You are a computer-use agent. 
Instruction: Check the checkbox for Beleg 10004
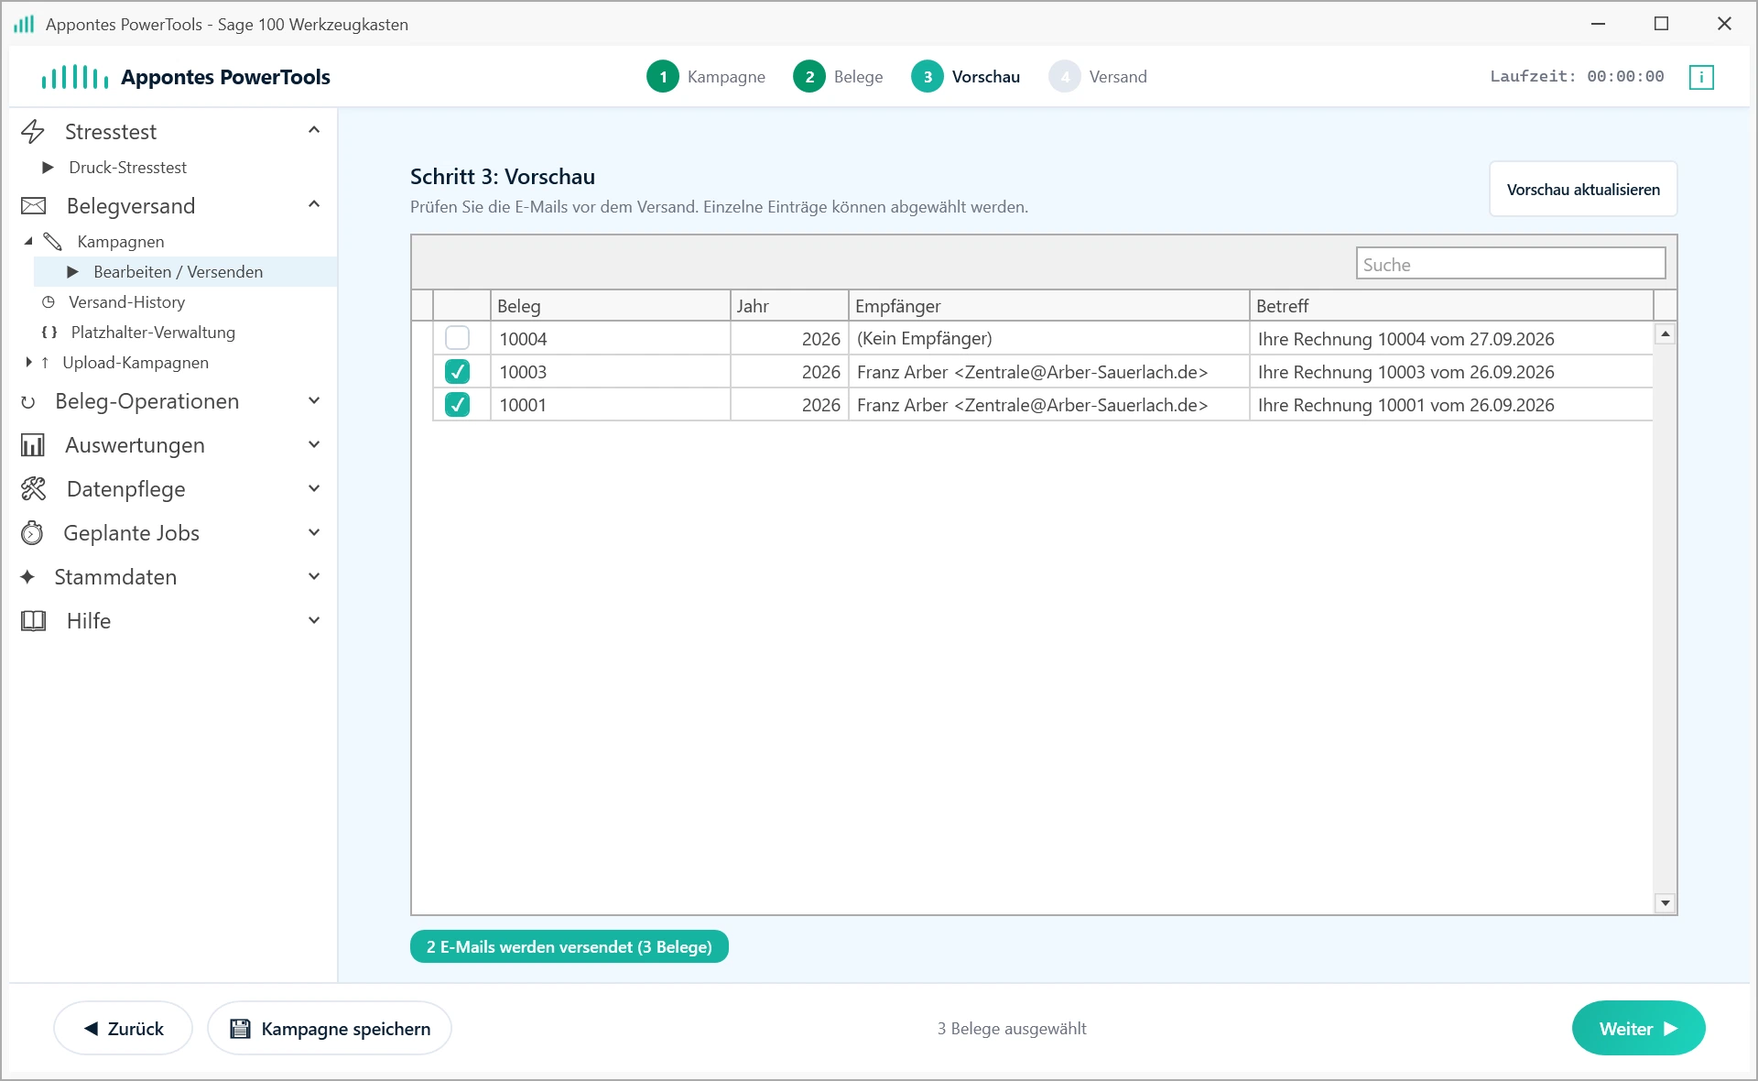click(457, 338)
